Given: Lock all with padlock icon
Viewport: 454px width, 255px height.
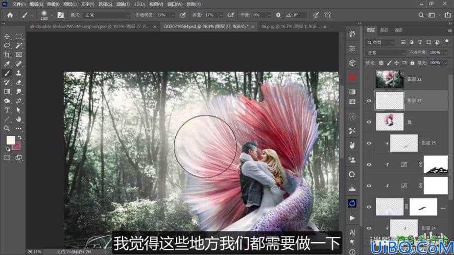Looking at the screenshot, I should (x=412, y=63).
